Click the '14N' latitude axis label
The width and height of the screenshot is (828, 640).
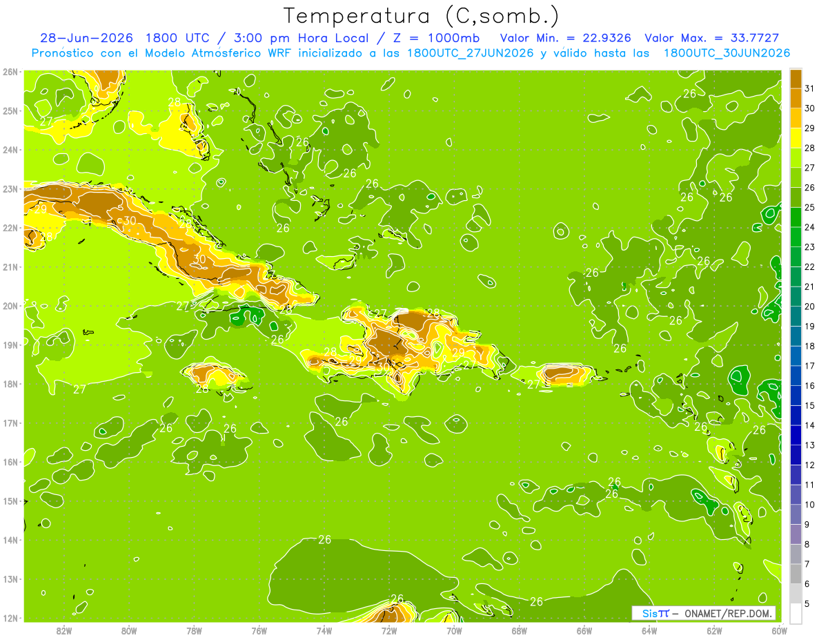10,540
